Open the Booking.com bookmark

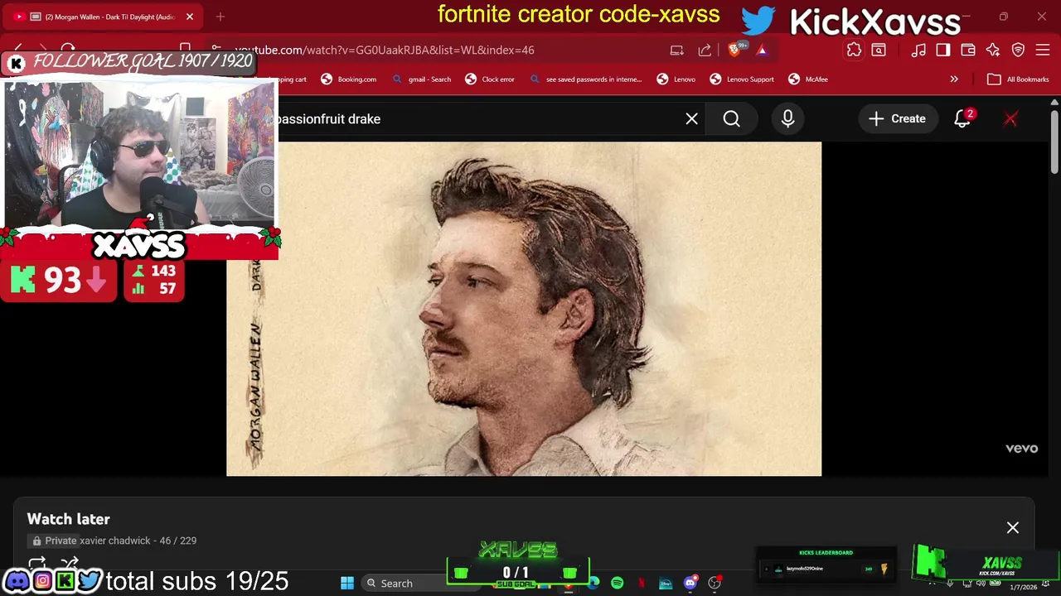tap(348, 79)
